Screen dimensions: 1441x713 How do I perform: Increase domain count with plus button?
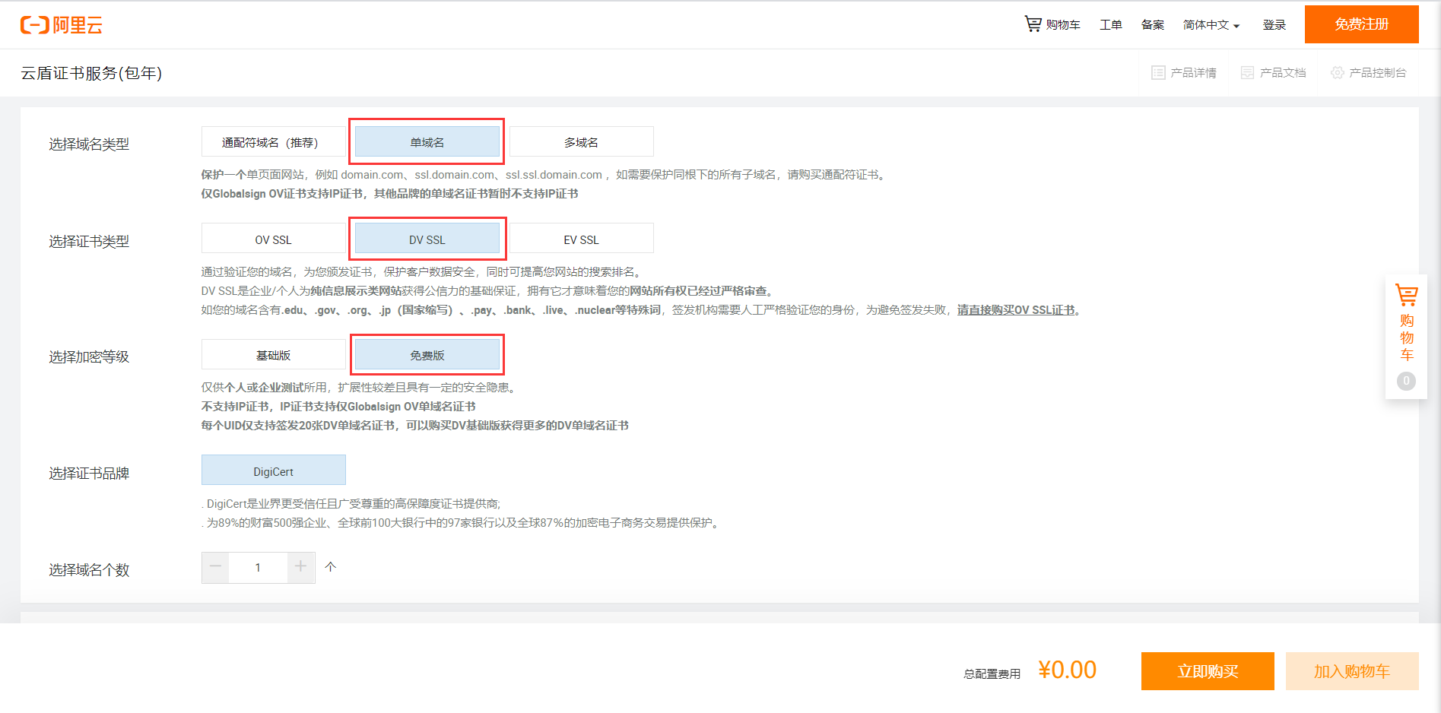(x=301, y=567)
